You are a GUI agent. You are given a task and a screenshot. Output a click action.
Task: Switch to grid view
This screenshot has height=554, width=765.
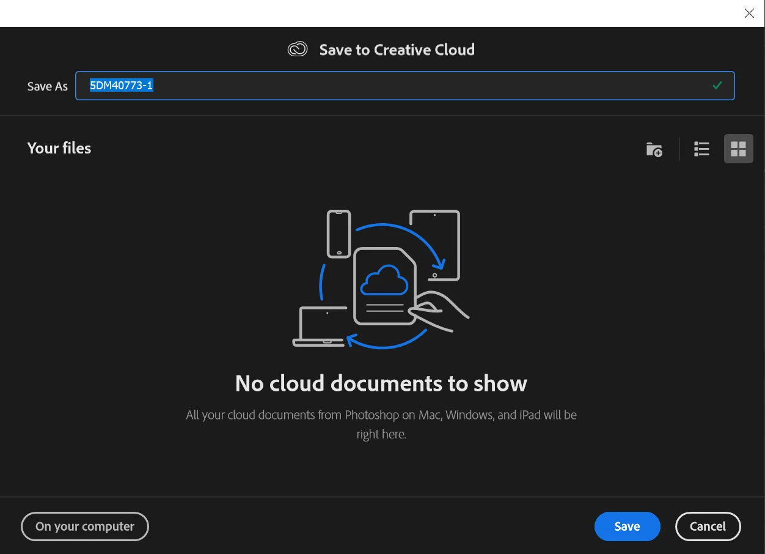pos(739,149)
